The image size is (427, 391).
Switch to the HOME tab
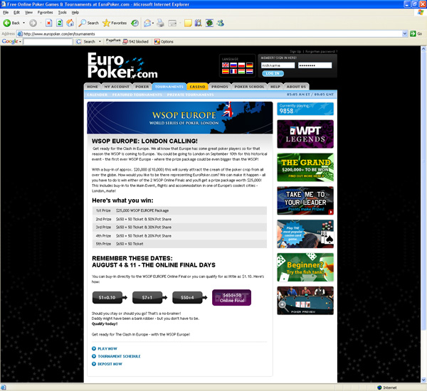(93, 87)
